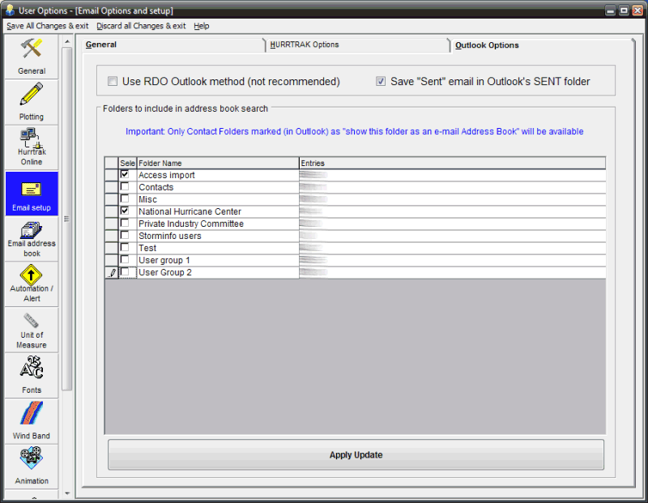Open the Animation settings icon

[32, 465]
